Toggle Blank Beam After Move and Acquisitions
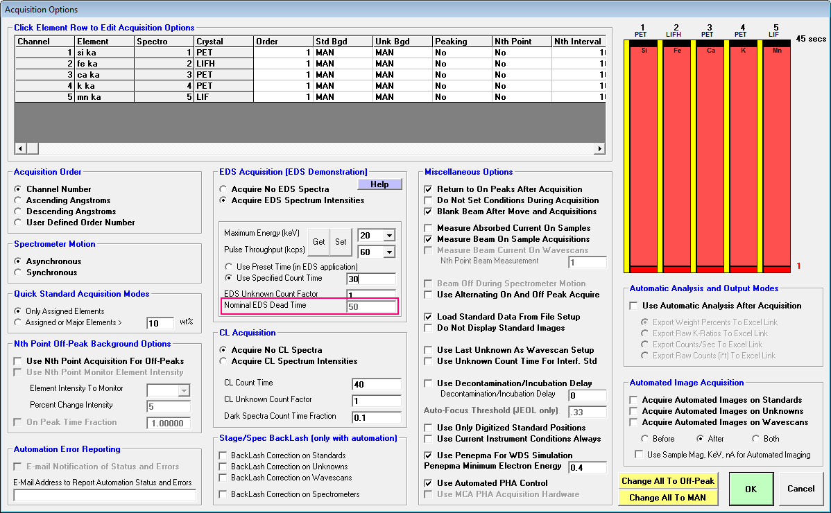This screenshot has height=513, width=831. [x=428, y=211]
